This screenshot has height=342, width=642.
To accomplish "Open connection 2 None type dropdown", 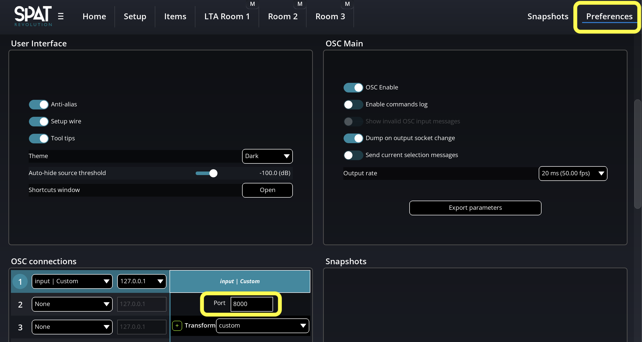I will click(x=72, y=304).
